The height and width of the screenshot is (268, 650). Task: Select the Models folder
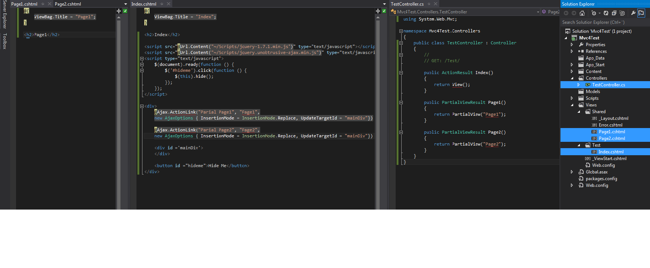point(593,92)
